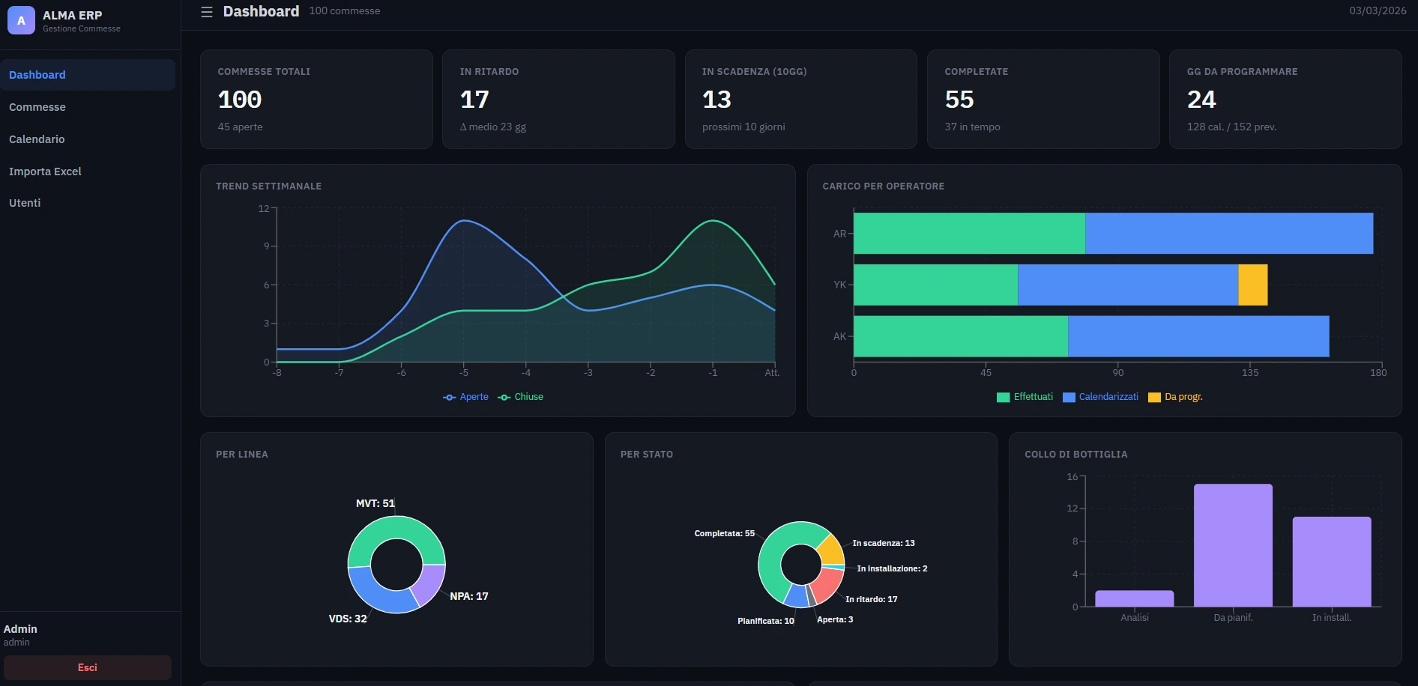Viewport: 1418px width, 686px height.
Task: Click the 'Pianificata: 10' label
Action: coord(766,621)
